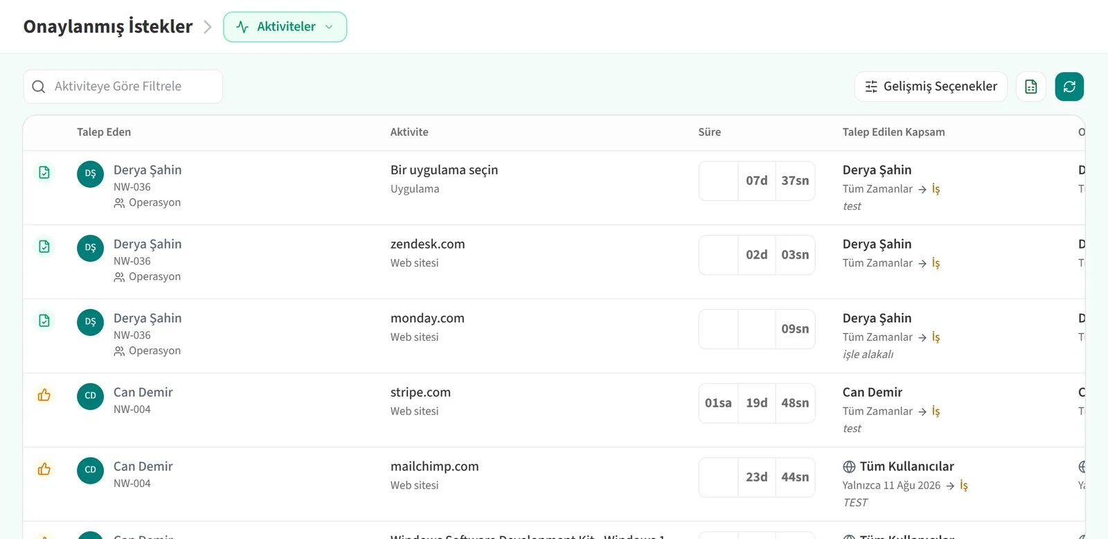Image resolution: width=1108 pixels, height=539 pixels.
Task: Open Gelişmiş Seçenekler advanced options
Action: click(931, 87)
